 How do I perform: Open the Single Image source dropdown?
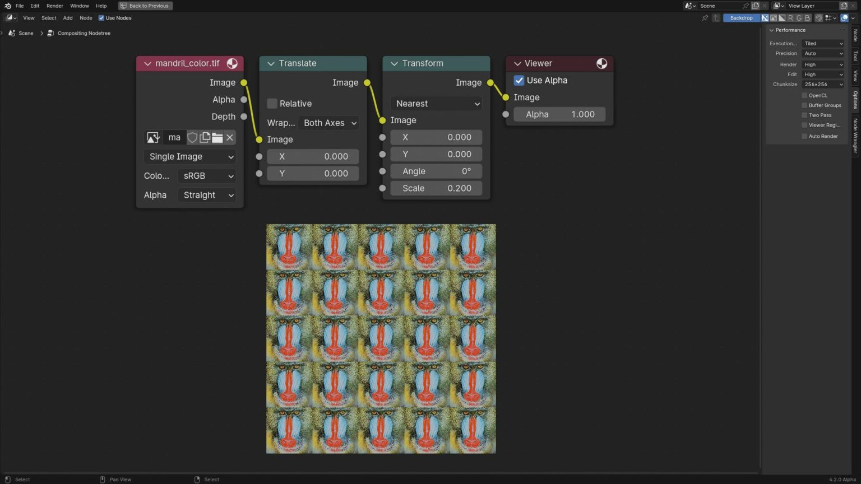pyautogui.click(x=189, y=156)
